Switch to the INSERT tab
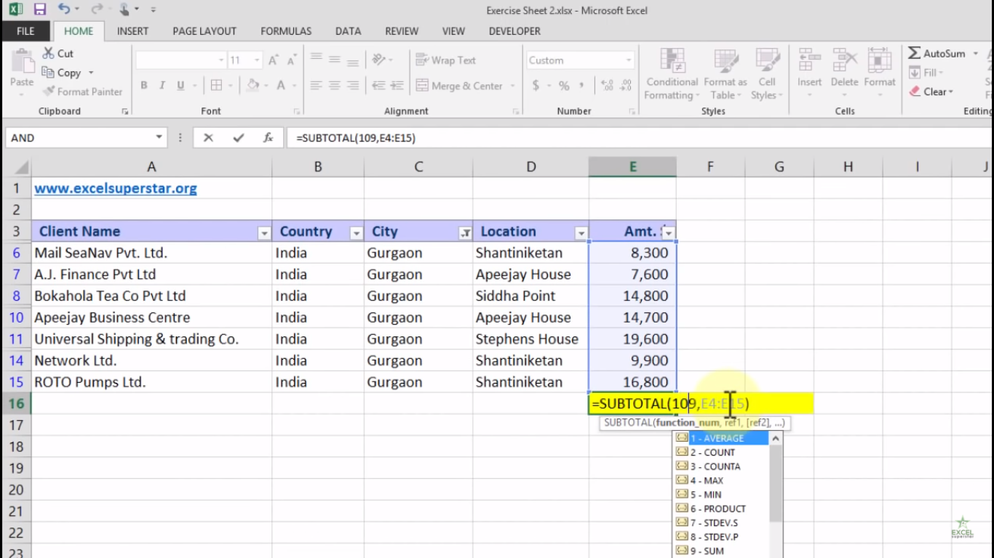Viewport: 994px width, 558px height. (x=132, y=31)
